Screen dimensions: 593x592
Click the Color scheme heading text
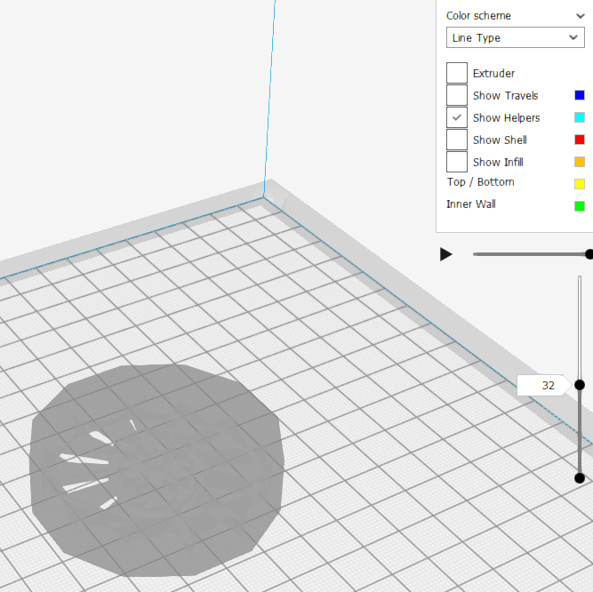[478, 15]
